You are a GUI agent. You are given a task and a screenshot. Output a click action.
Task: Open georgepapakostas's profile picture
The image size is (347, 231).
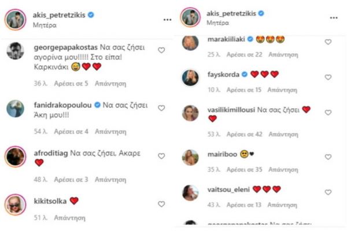tap(16, 51)
